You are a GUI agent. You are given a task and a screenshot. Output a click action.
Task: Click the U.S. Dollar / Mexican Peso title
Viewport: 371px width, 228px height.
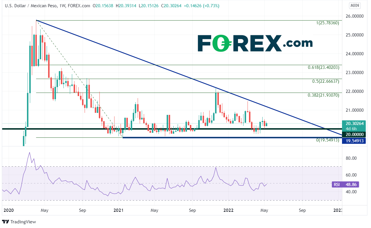[30, 5]
